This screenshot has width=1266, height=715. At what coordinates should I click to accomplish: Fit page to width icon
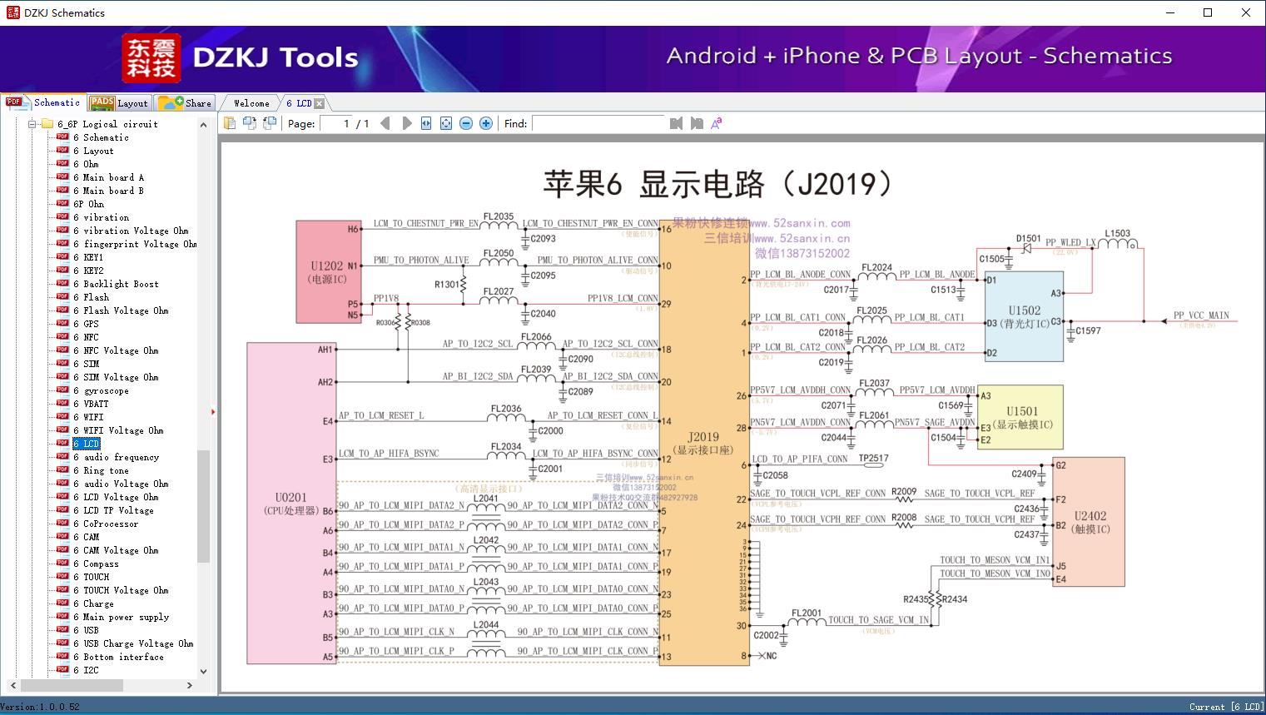point(426,123)
